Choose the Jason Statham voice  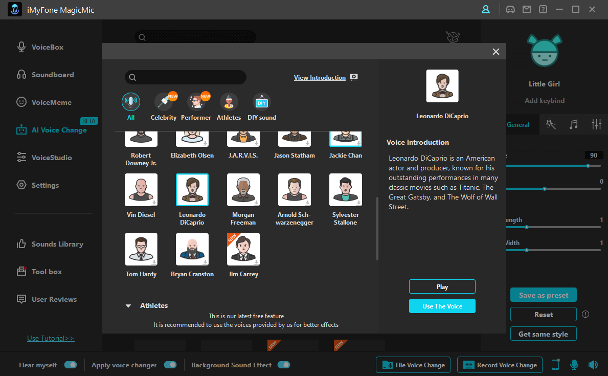point(295,139)
